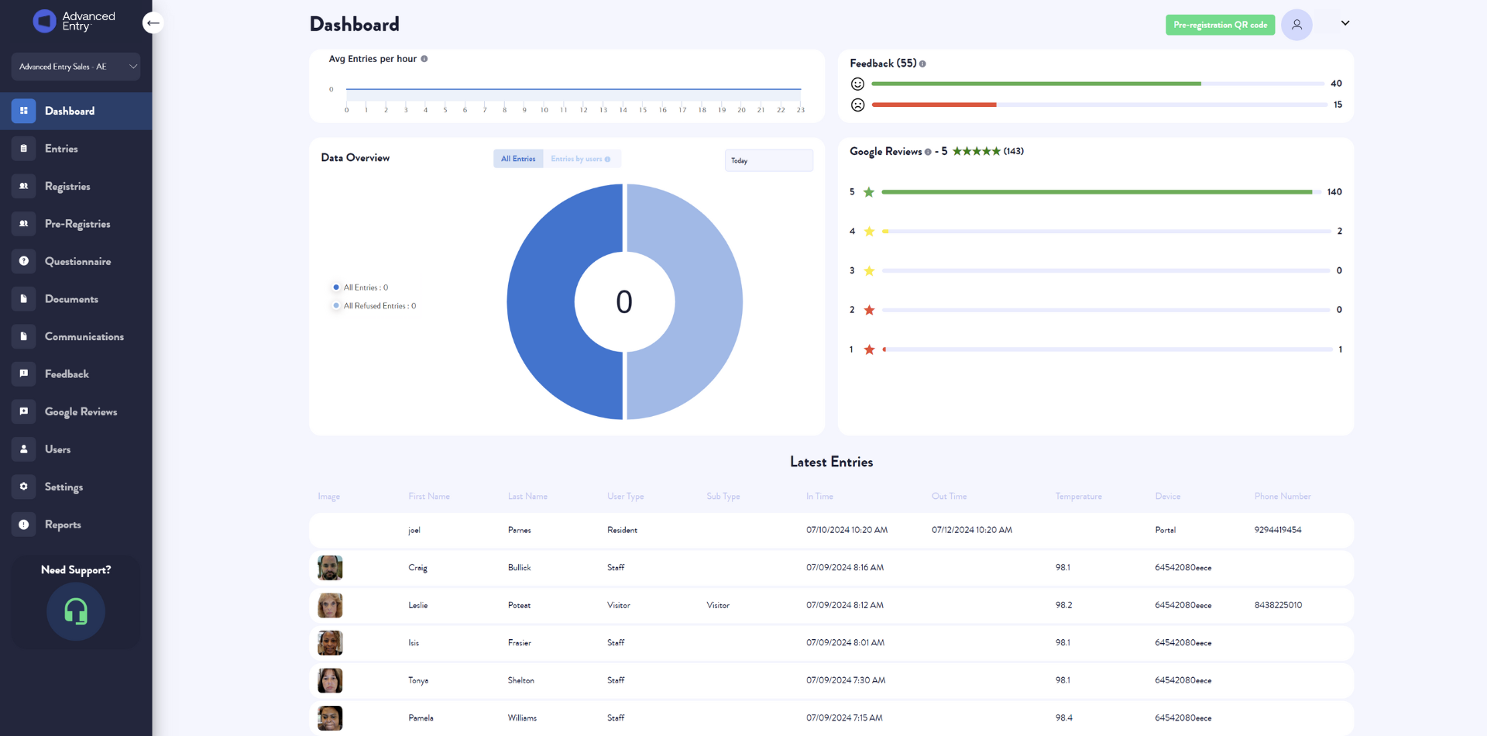Expand the chevron next to the profile avatar
Screen dimensions: 1487x736
tap(1345, 23)
